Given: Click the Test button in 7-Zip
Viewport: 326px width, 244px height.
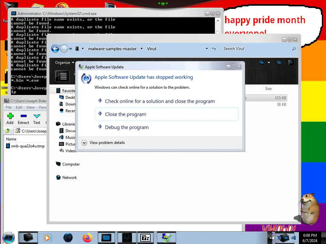Looking at the screenshot, I should (37, 119).
